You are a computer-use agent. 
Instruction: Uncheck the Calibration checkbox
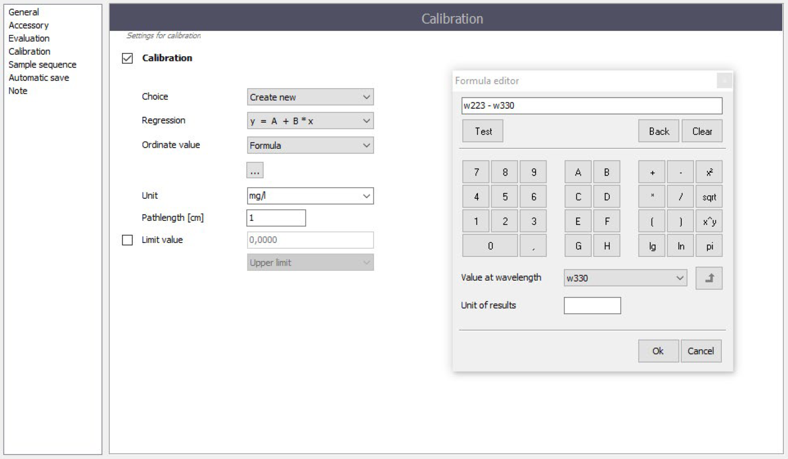click(x=128, y=58)
